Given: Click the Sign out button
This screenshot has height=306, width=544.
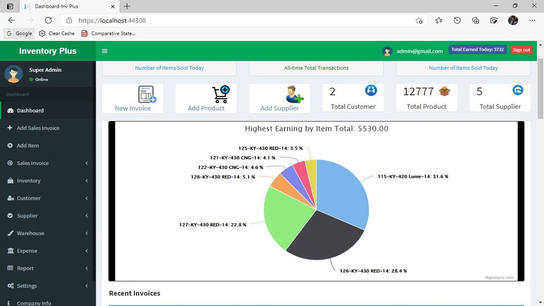Looking at the screenshot, I should pos(521,49).
